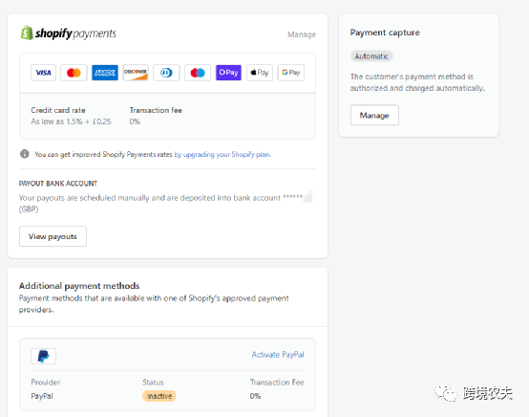Select the Apple Pay icon

(x=260, y=73)
